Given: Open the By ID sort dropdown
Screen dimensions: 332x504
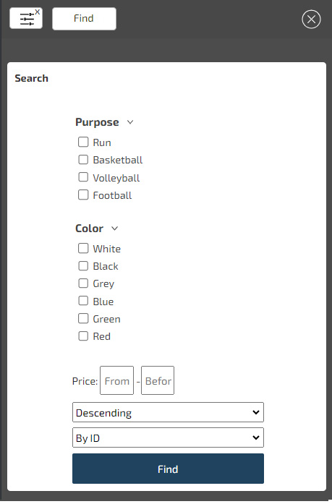Looking at the screenshot, I should point(168,437).
